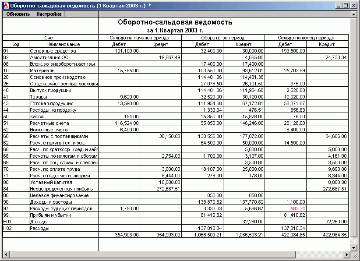
Task: Select the 'Прибыли и убытки' account name
Action: pos(50,215)
